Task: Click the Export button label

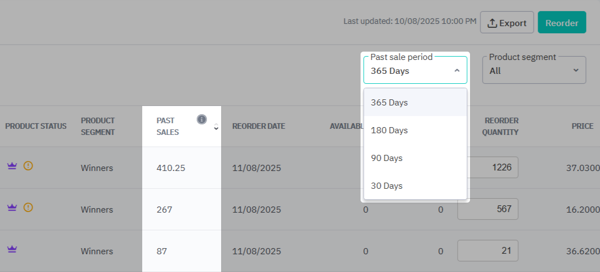Action: coord(512,23)
